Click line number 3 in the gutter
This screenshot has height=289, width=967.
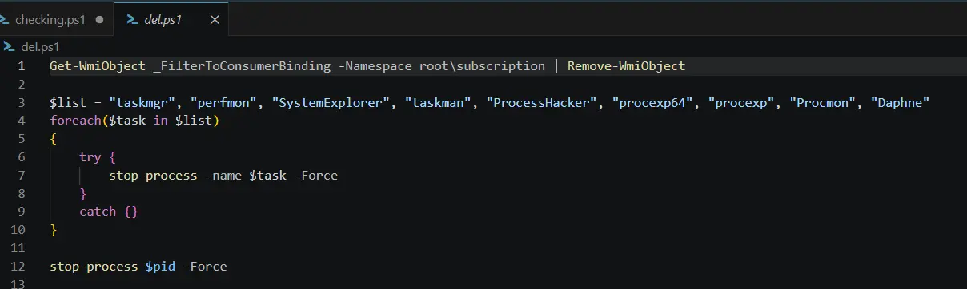tap(22, 102)
